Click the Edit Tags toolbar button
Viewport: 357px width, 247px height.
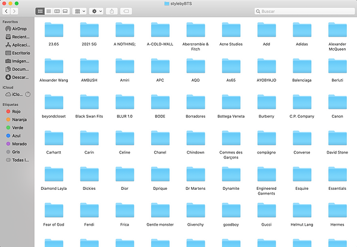click(126, 11)
